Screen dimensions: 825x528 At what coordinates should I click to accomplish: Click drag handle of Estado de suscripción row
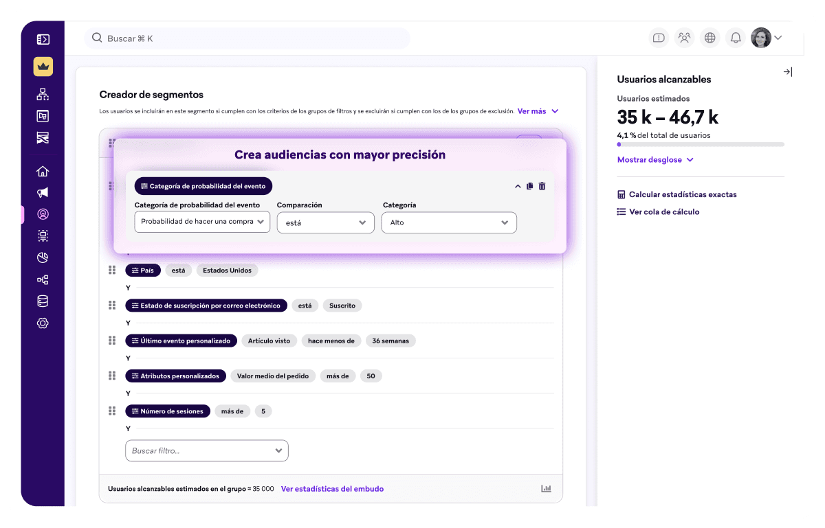[x=112, y=306]
